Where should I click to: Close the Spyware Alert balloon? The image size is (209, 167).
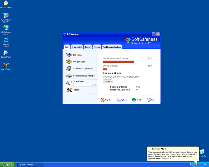197,149
